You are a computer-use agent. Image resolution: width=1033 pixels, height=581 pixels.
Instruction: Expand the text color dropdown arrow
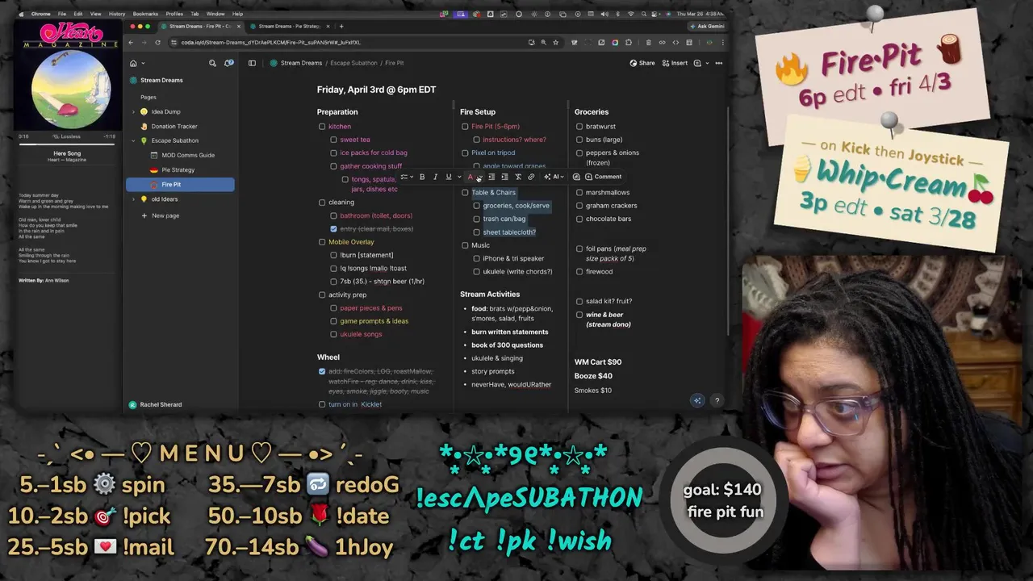coord(479,177)
